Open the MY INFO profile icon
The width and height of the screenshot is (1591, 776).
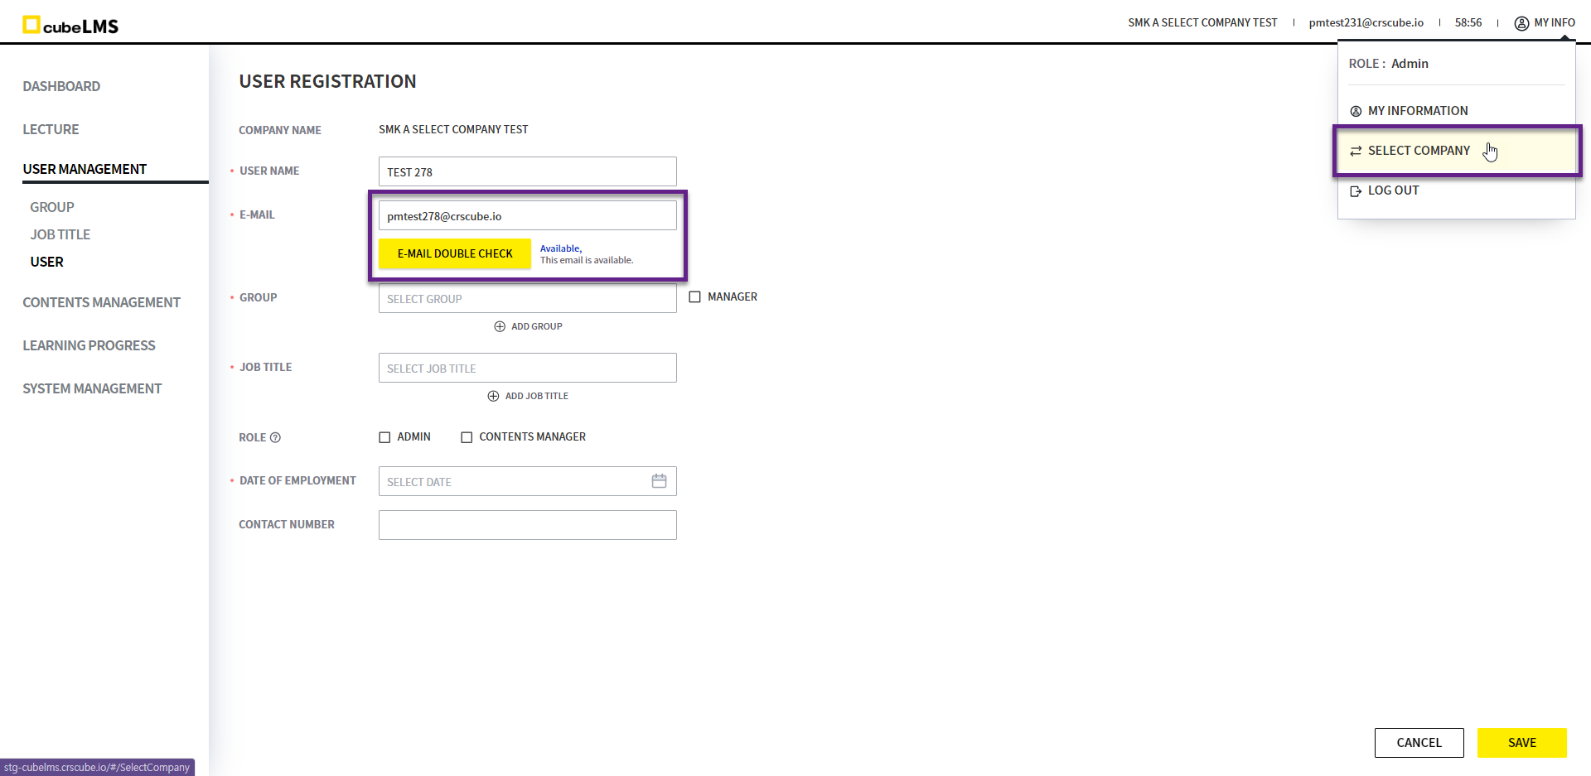(1521, 23)
